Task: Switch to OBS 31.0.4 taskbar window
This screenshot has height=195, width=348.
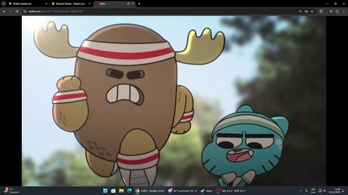Action: [231, 191]
